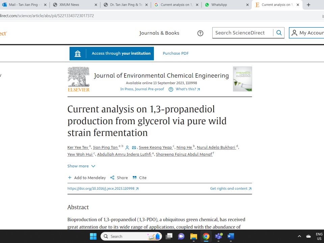
Task: Click the ENG US language indicator
Action: pyautogui.click(x=319, y=236)
